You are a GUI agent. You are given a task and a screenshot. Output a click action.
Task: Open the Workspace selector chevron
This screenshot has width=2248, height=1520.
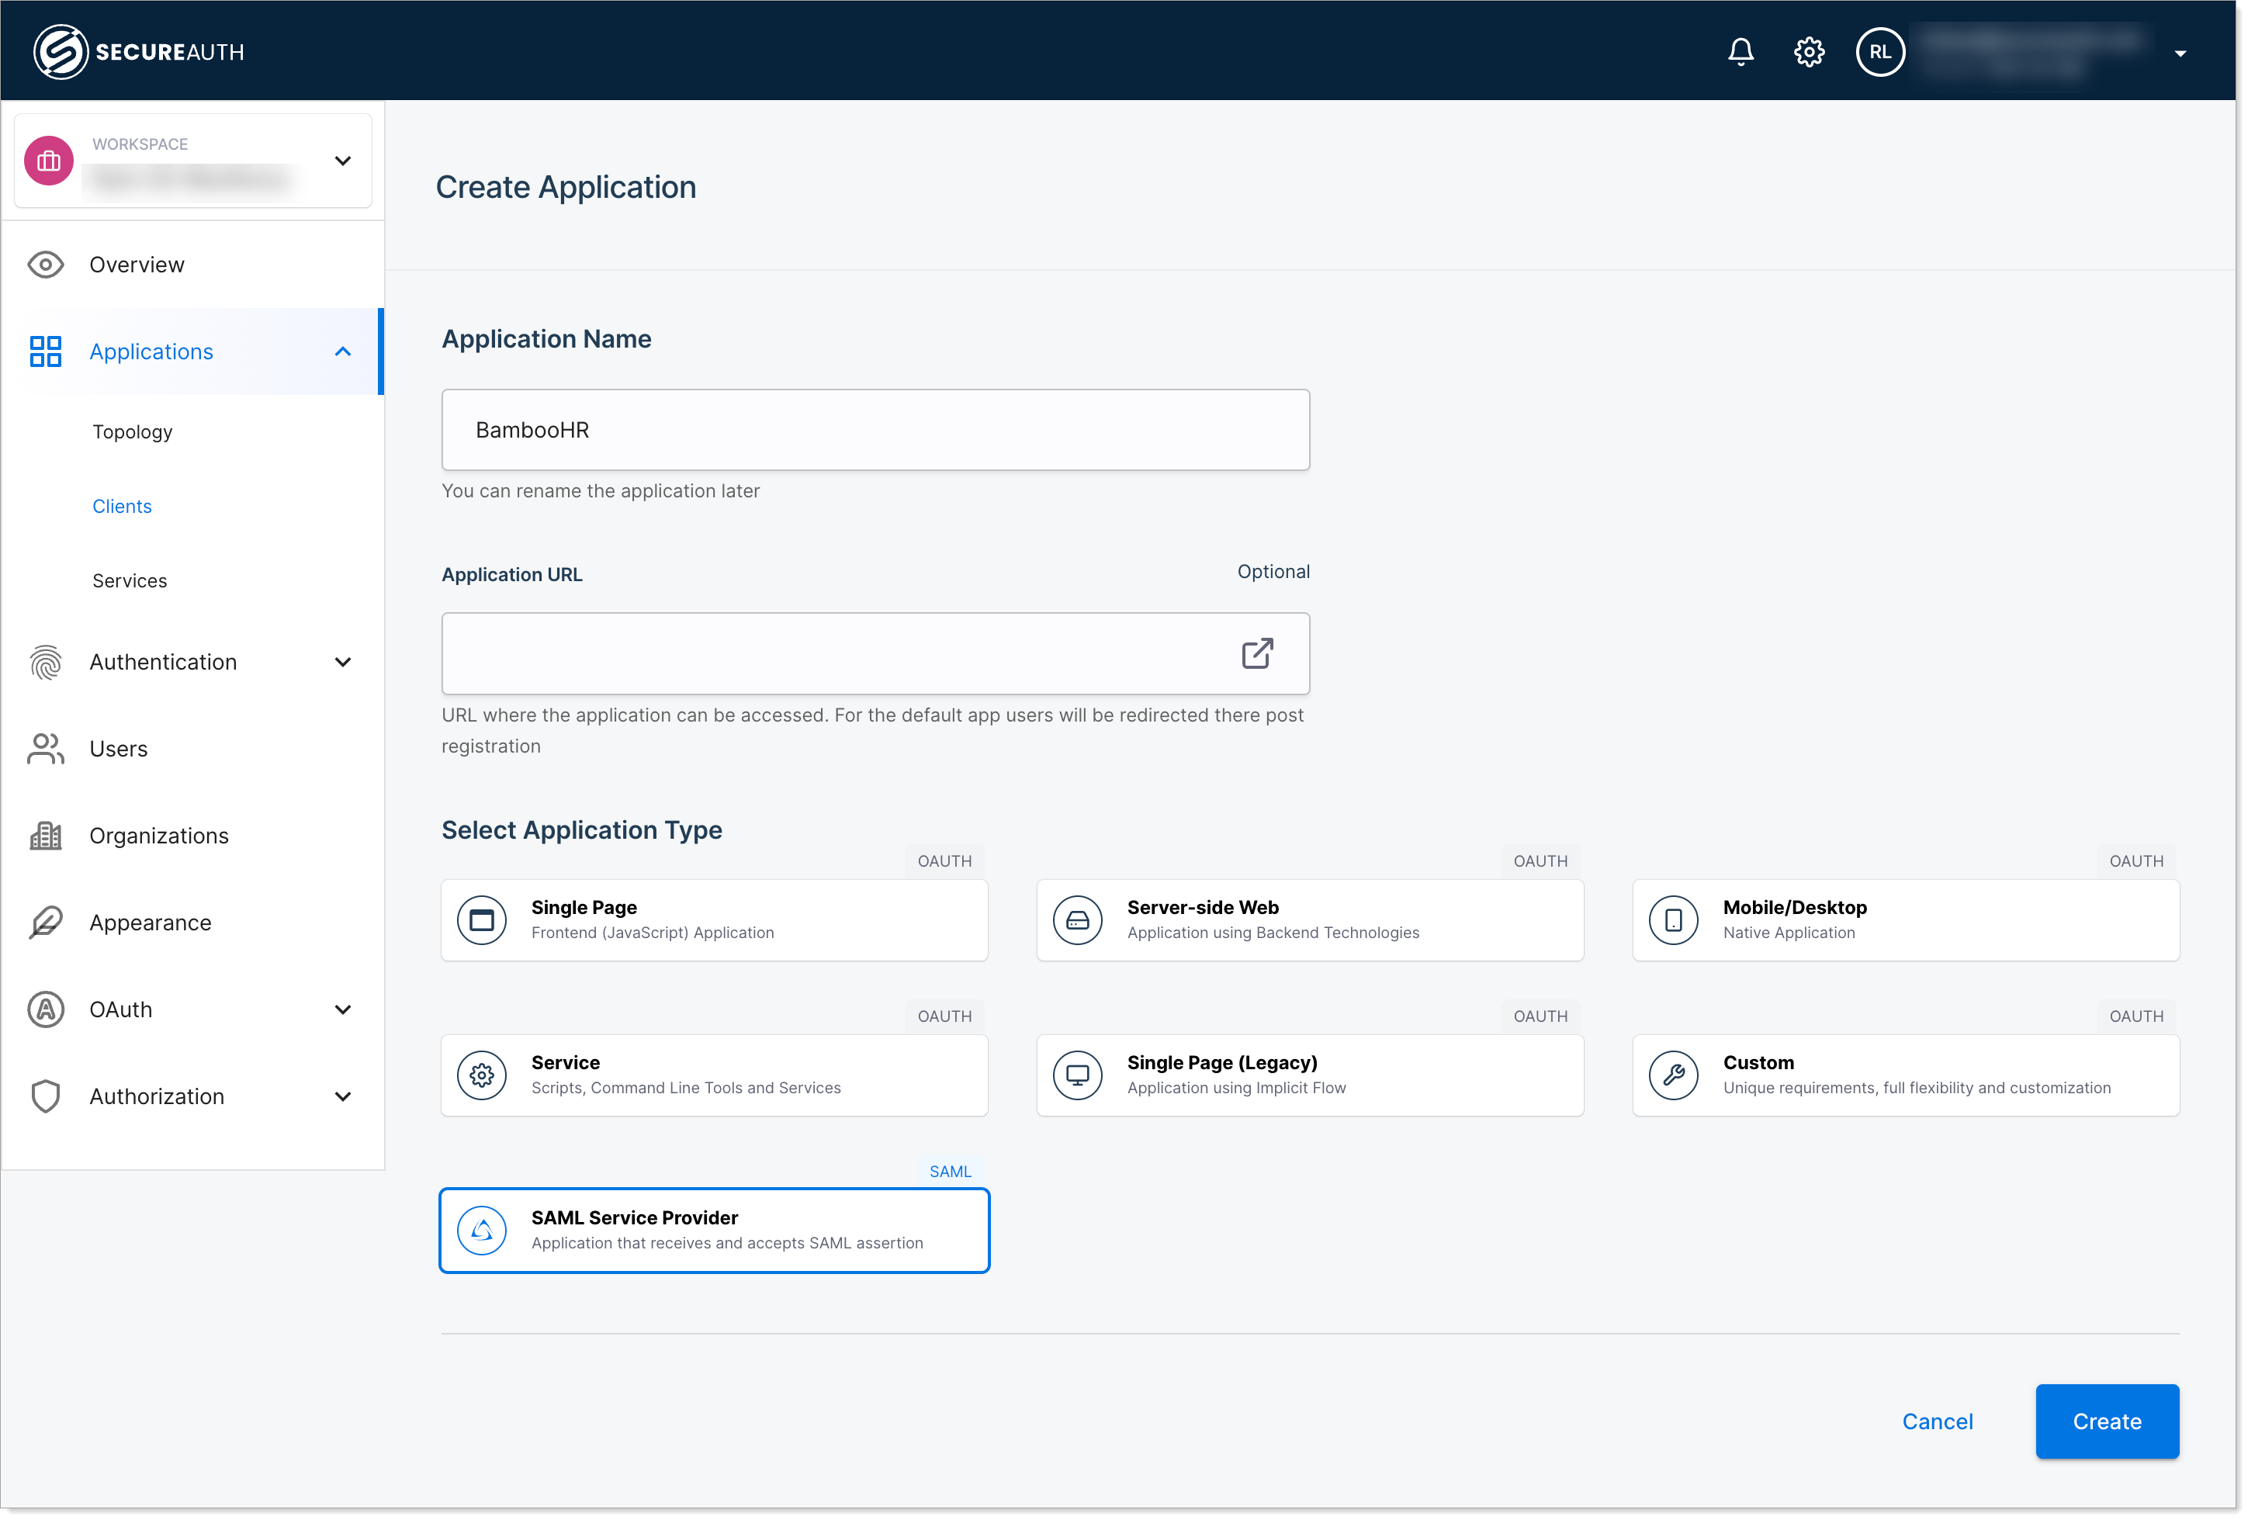342,161
